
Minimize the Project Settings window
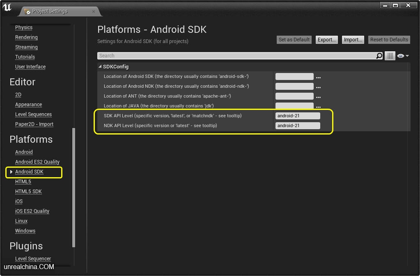[x=385, y=5]
